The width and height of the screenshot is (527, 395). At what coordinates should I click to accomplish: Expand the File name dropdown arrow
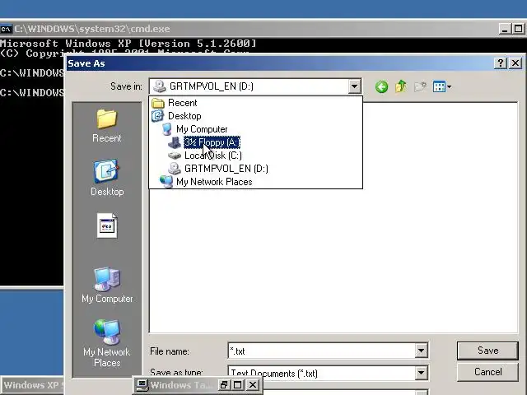pyautogui.click(x=421, y=351)
